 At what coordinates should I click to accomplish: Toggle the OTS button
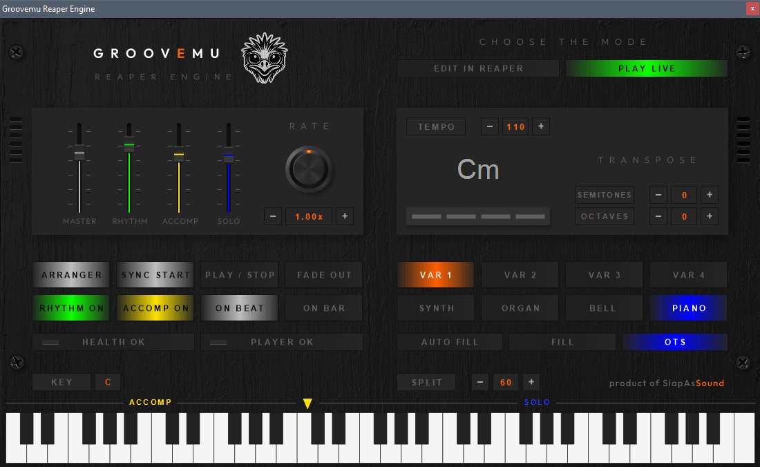click(675, 342)
